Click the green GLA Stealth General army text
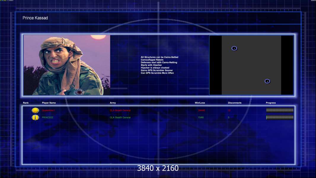This screenshot has height=178, width=316. point(120,117)
